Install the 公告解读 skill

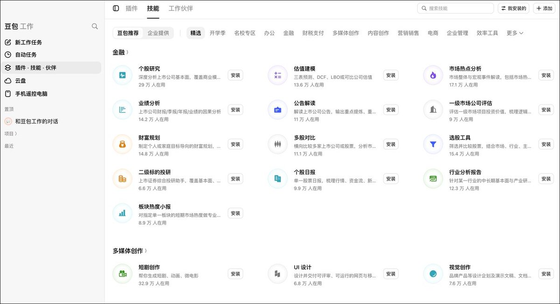click(391, 110)
